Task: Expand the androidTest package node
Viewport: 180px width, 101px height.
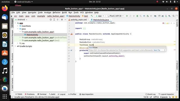Action: click(x=20, y=38)
